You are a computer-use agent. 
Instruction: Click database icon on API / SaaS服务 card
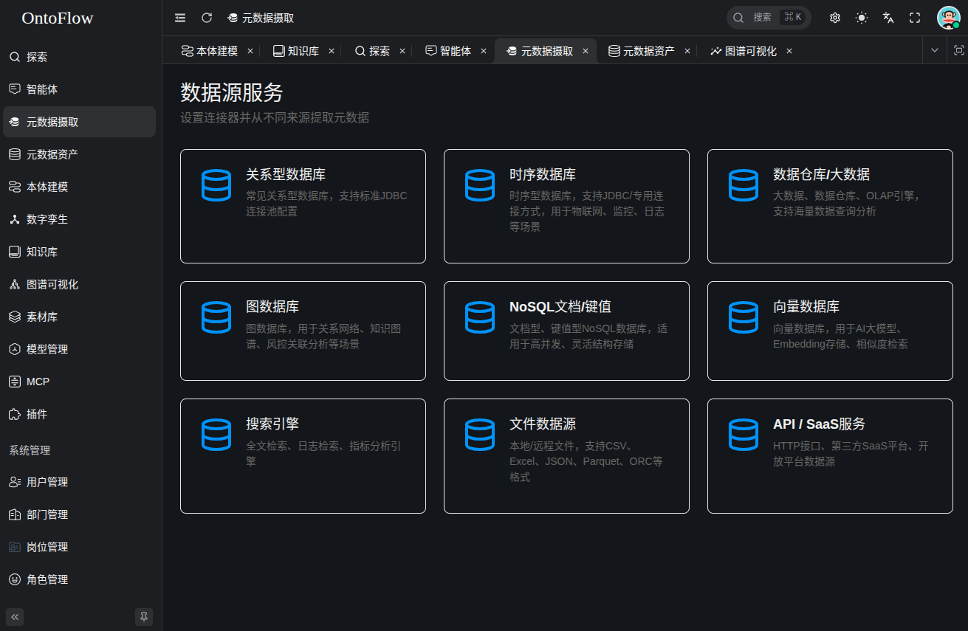(x=744, y=435)
